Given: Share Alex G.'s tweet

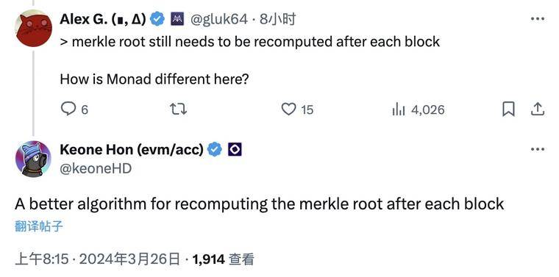Looking at the screenshot, I should pyautogui.click(x=538, y=109).
